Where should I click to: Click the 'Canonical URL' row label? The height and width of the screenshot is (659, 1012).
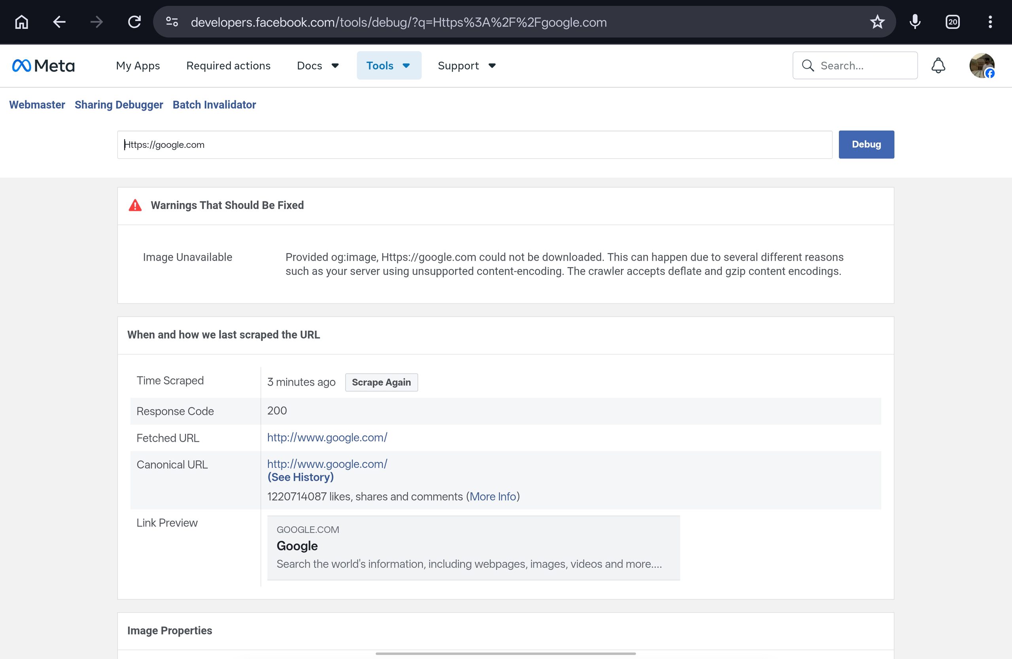172,464
